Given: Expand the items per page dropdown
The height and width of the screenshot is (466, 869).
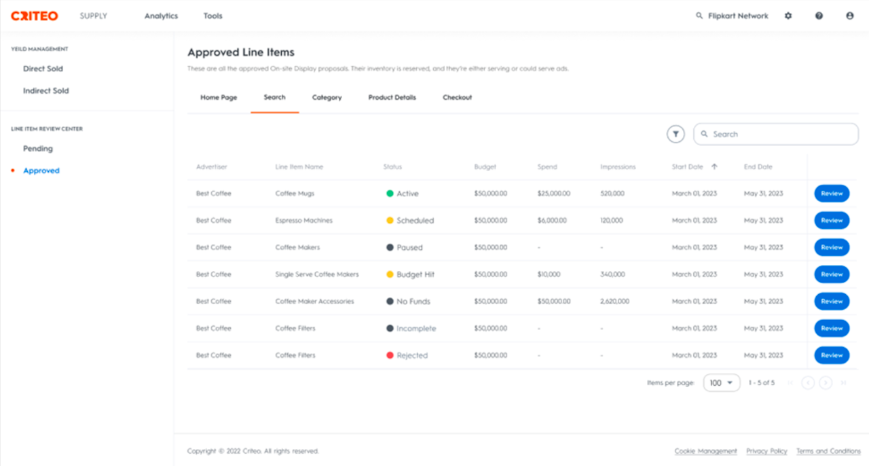Looking at the screenshot, I should [721, 383].
